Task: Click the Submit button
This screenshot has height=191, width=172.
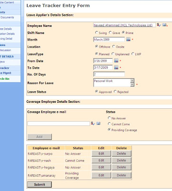Action: 39,184
